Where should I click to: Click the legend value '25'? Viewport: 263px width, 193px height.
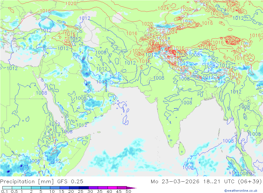[x=81, y=191]
